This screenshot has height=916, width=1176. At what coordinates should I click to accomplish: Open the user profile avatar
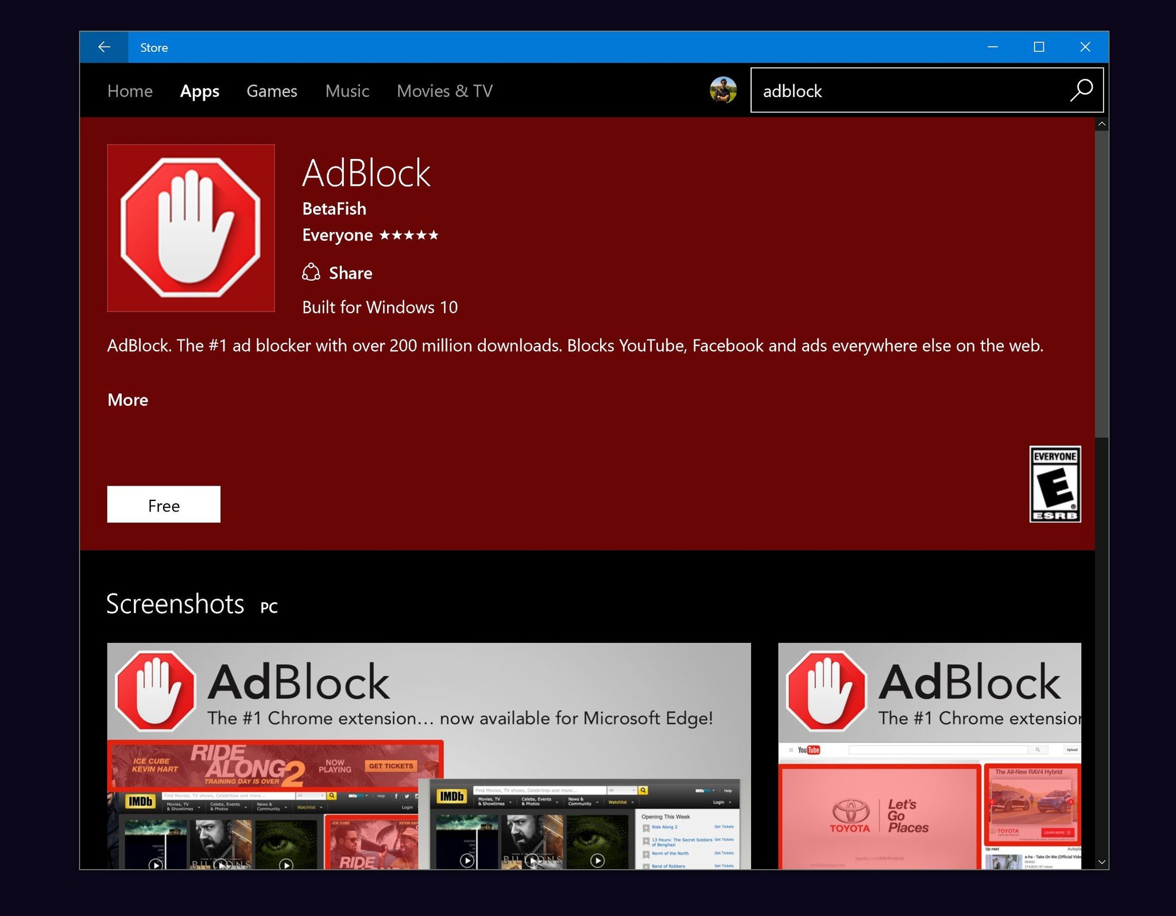[x=723, y=90]
